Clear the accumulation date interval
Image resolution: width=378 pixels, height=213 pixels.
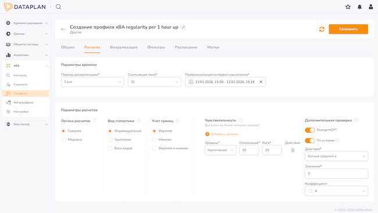261,82
